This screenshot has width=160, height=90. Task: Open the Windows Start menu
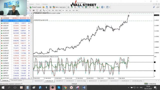3,87
